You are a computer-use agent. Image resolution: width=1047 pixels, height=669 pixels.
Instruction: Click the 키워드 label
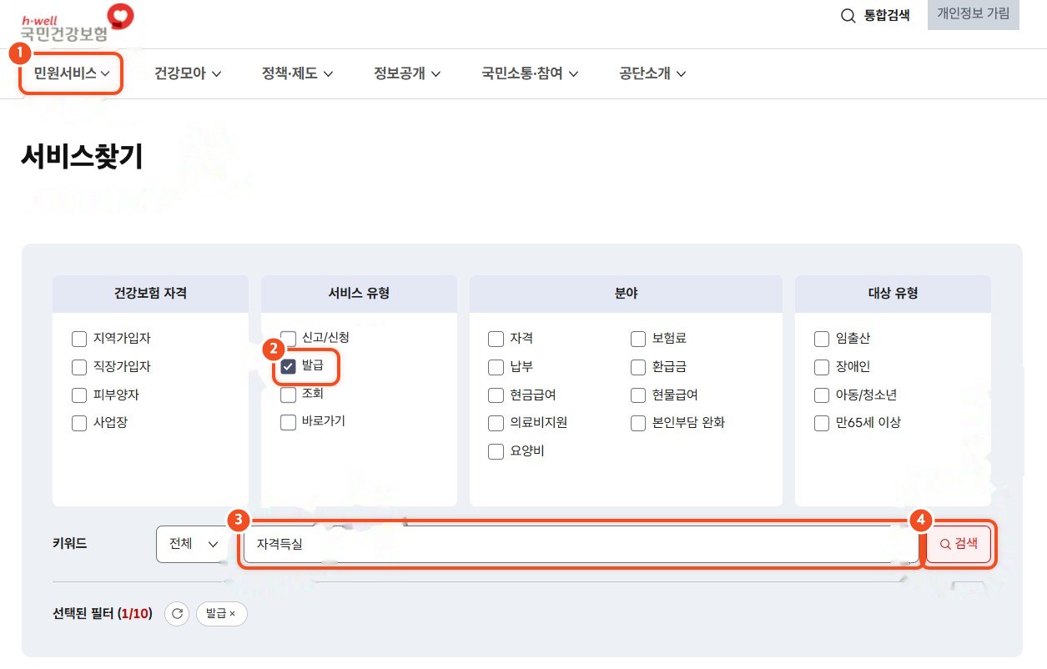click(70, 544)
